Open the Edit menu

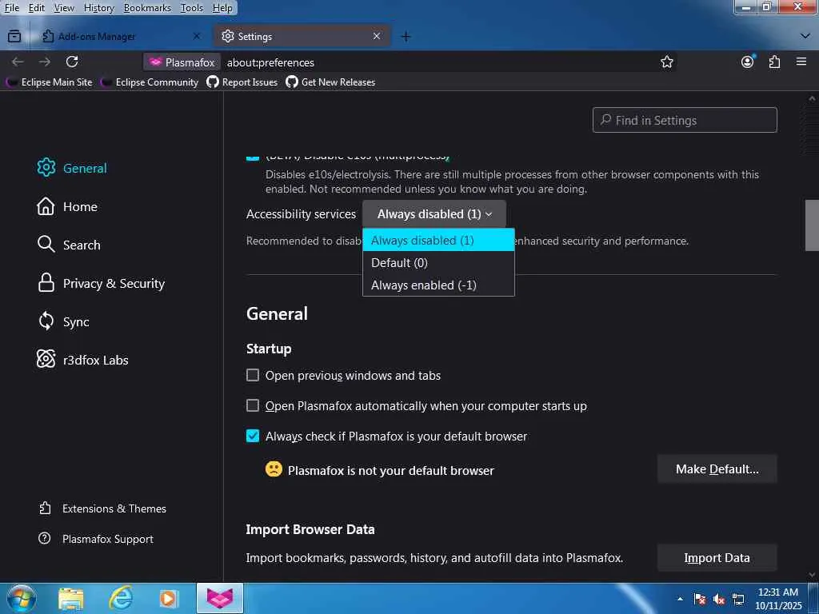coord(37,8)
